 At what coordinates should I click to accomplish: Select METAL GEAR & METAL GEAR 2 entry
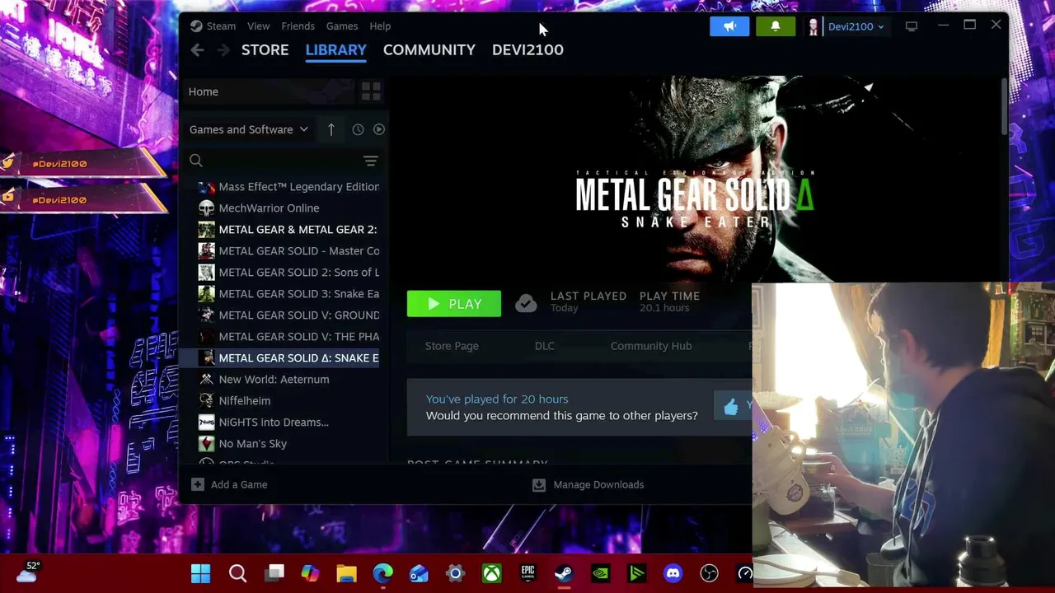[288, 230]
